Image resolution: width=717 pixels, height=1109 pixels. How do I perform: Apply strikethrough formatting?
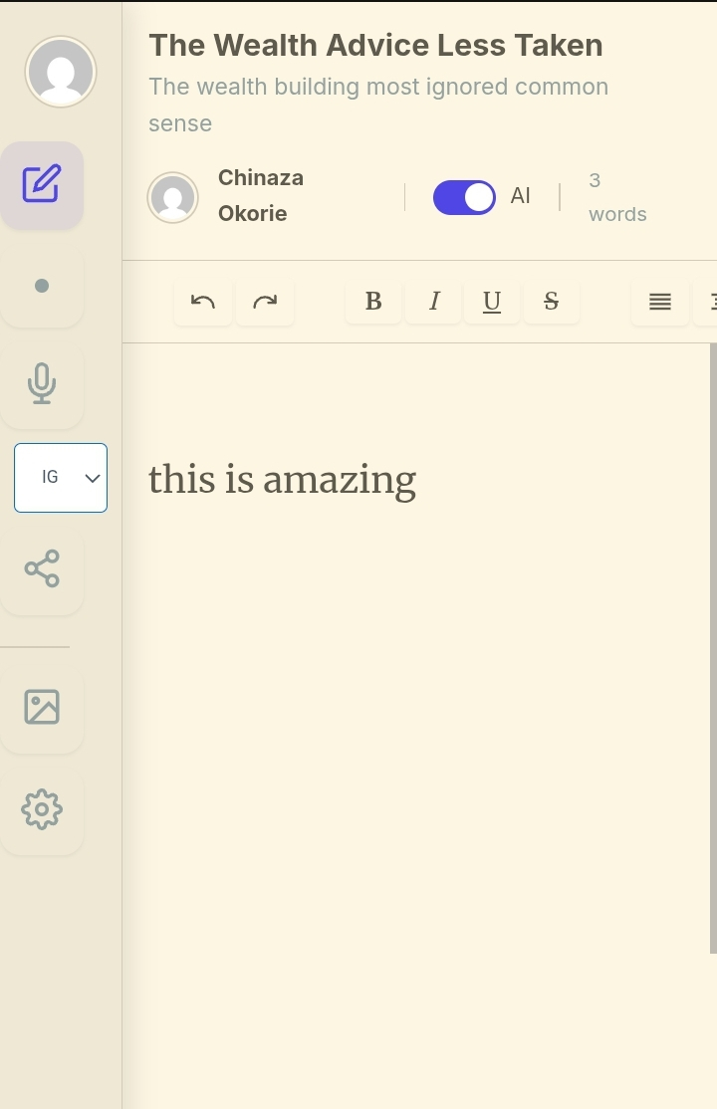click(x=551, y=302)
